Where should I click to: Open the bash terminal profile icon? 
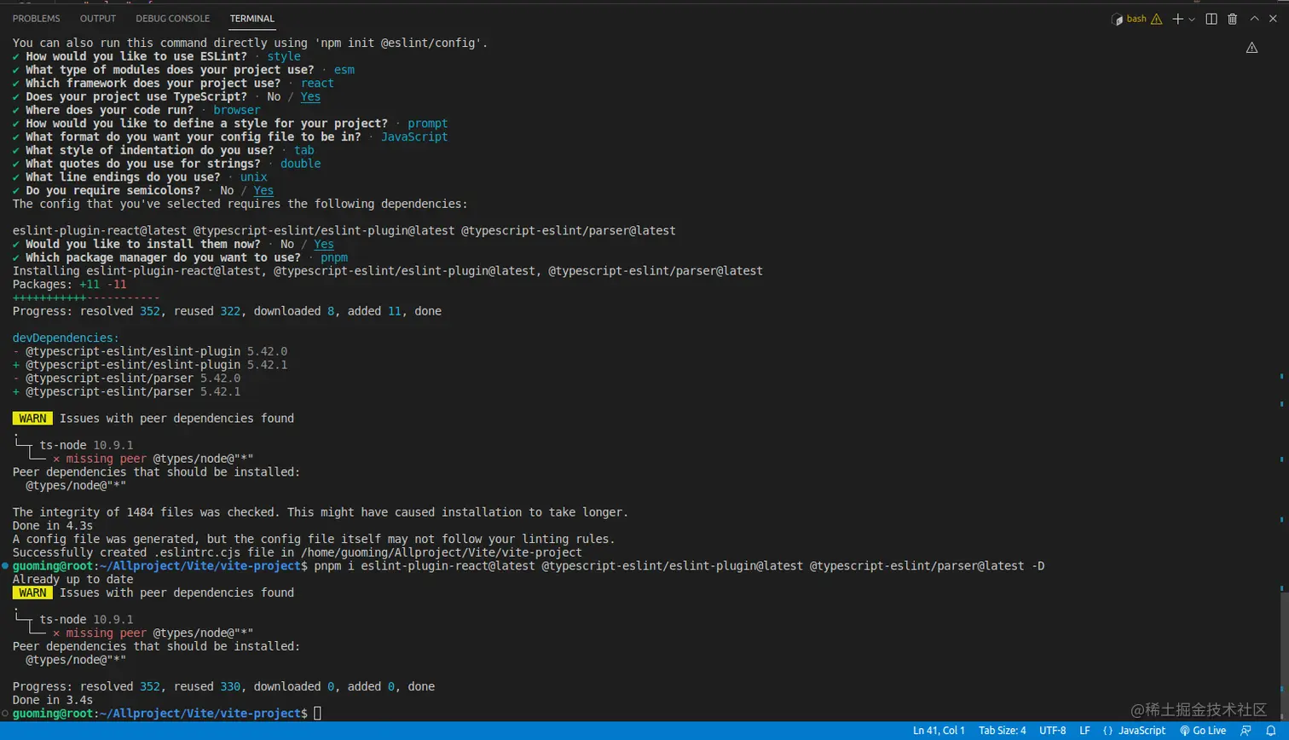(x=1117, y=19)
